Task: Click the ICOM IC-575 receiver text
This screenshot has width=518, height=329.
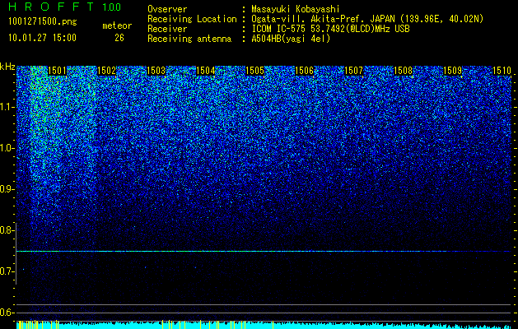Action: (x=330, y=29)
